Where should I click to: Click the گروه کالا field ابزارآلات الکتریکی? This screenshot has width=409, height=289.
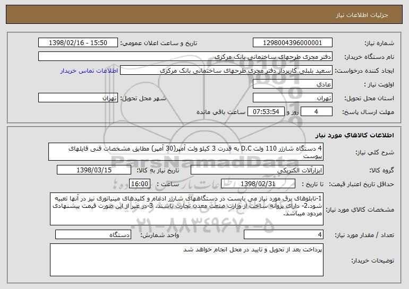coord(257,170)
